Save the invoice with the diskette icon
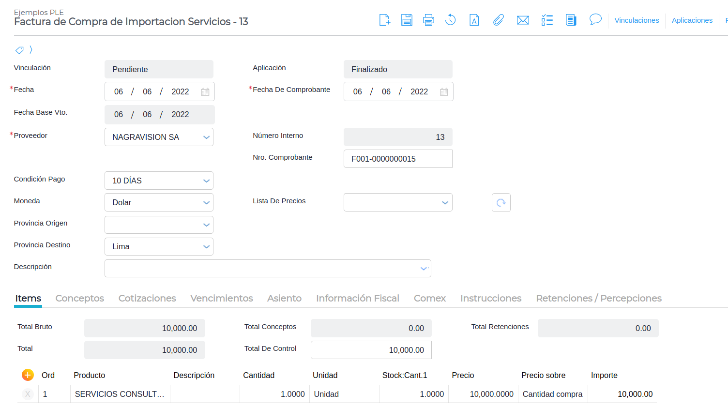The image size is (728, 408). click(407, 20)
